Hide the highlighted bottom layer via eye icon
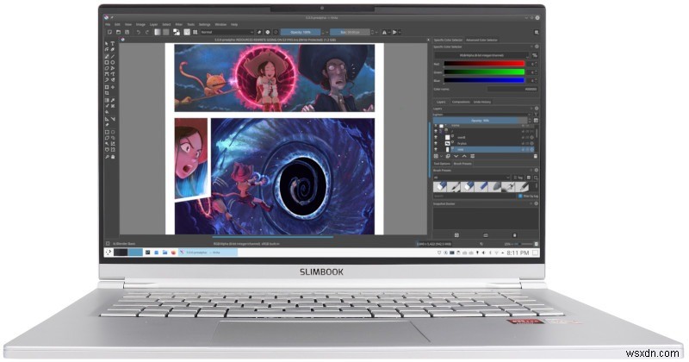The height and width of the screenshot is (362, 689). pyautogui.click(x=436, y=150)
